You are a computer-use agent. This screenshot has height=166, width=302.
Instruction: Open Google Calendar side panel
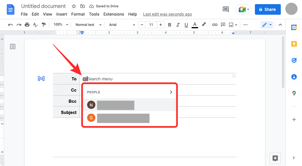tap(294, 27)
